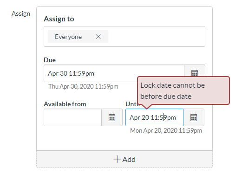Click the Available from label
This screenshot has height=174, width=242.
pyautogui.click(x=65, y=104)
